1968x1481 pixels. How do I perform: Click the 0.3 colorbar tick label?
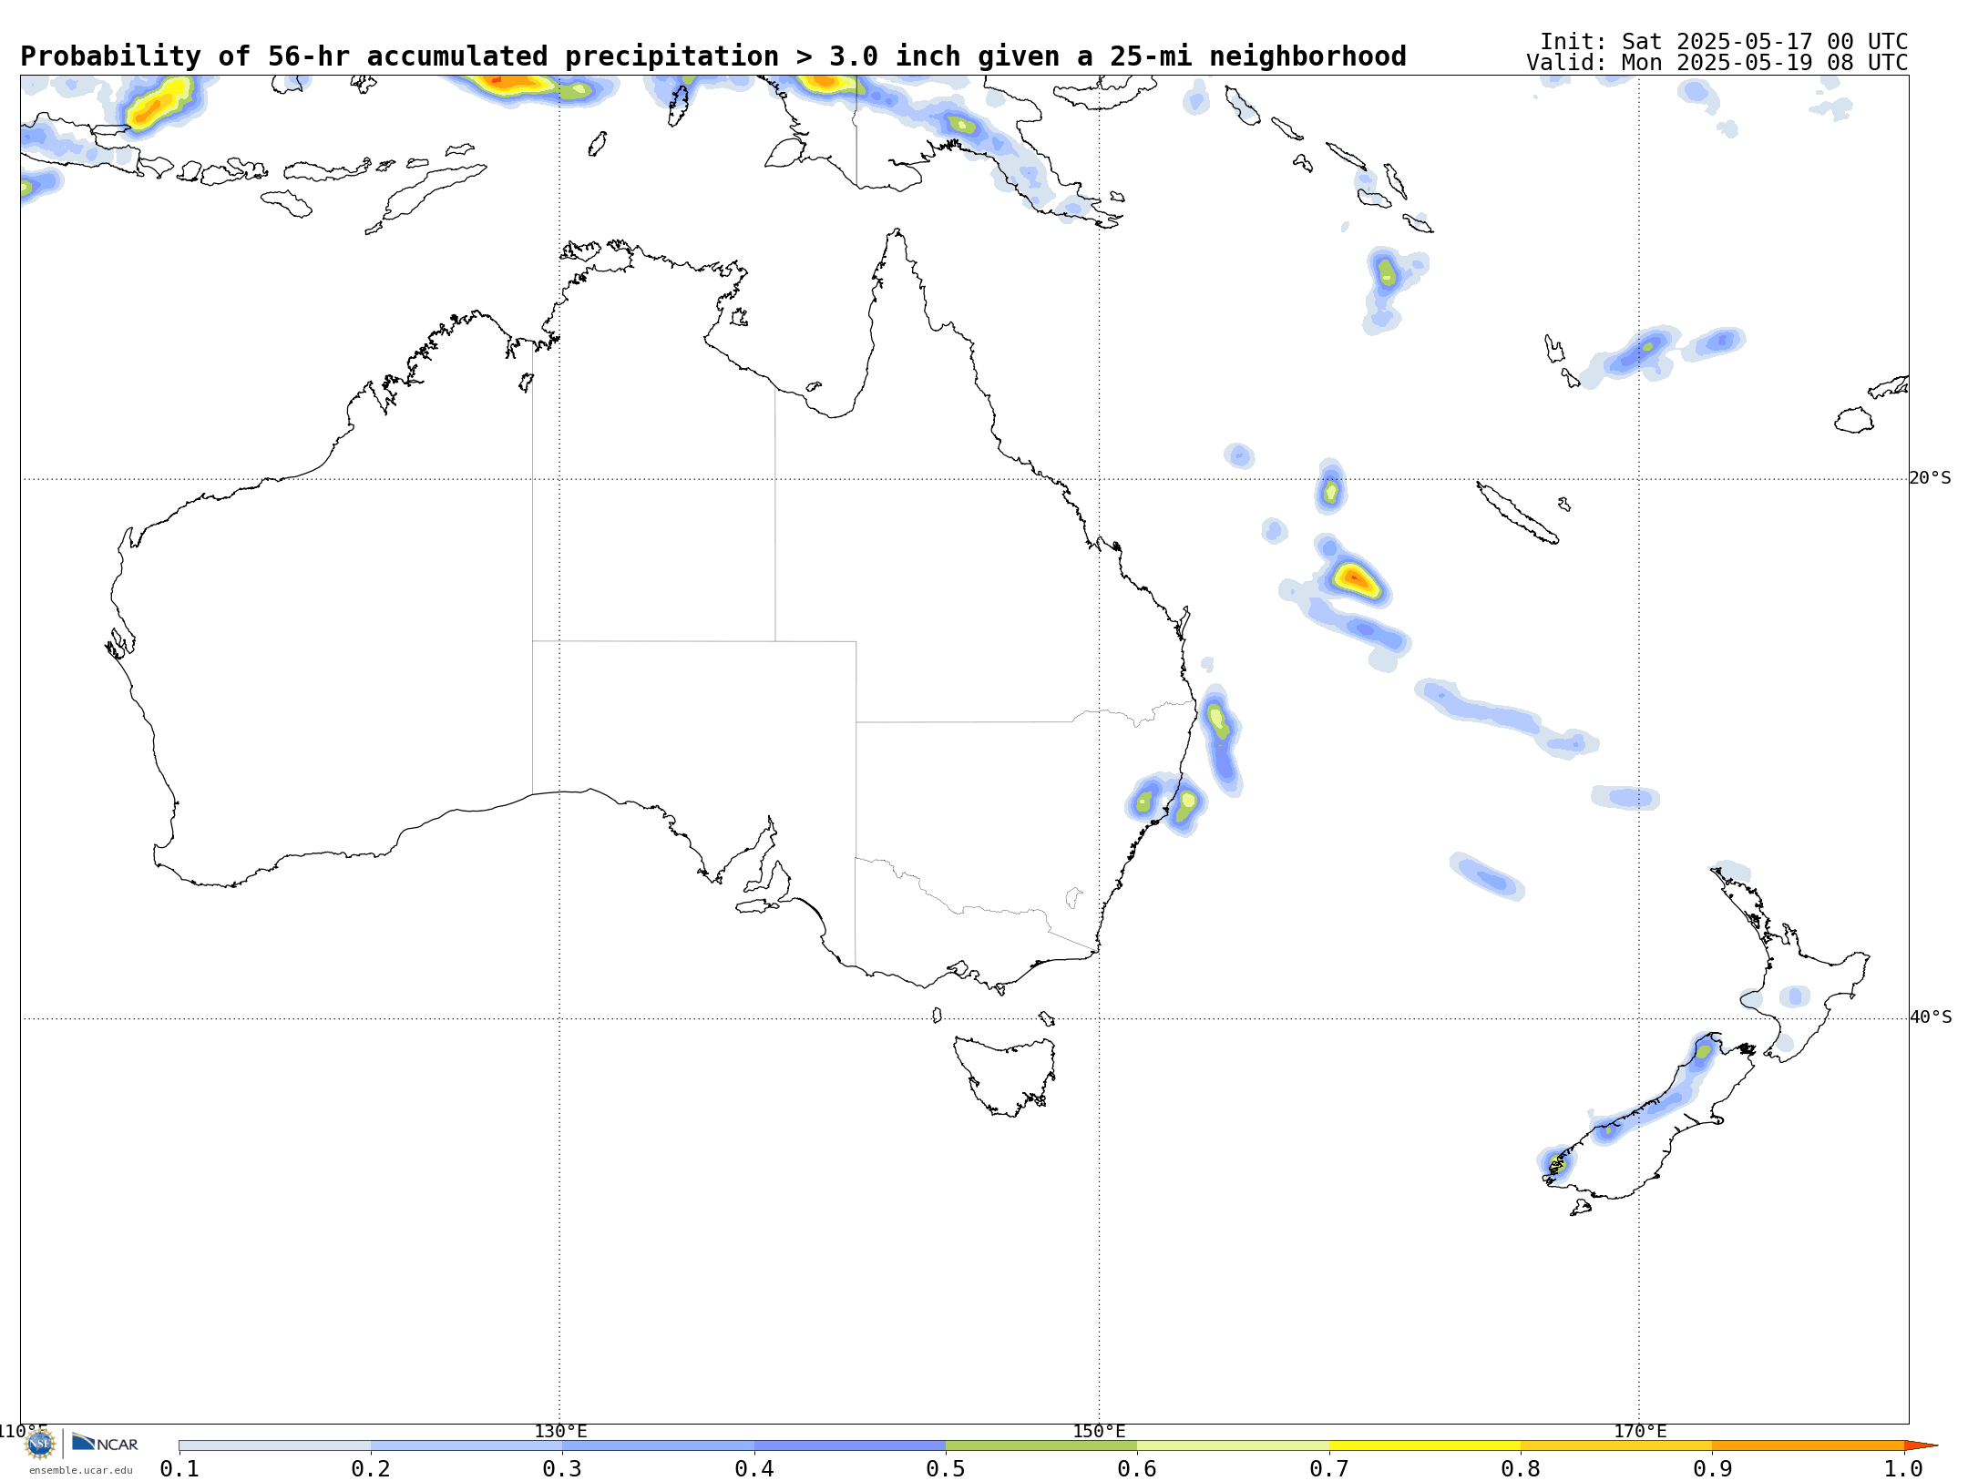coord(562,1468)
